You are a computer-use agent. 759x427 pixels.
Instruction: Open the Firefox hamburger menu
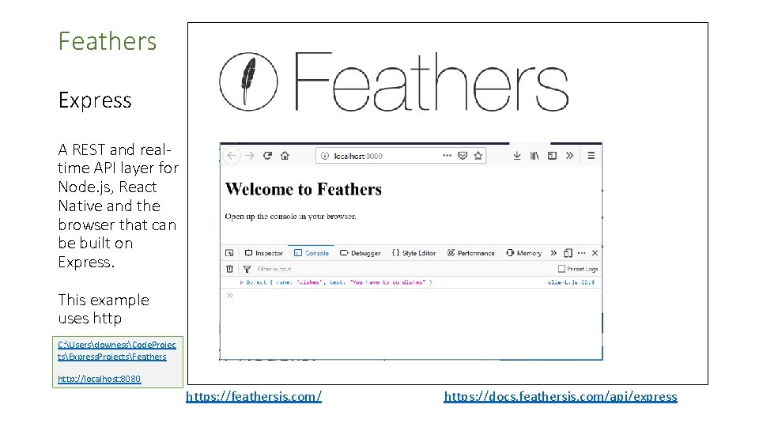click(591, 156)
